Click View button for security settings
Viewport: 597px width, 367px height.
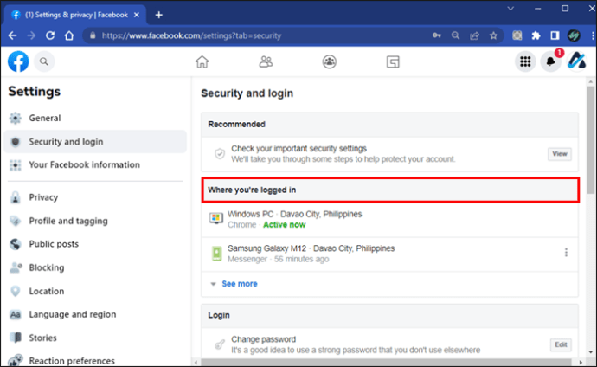pos(560,154)
